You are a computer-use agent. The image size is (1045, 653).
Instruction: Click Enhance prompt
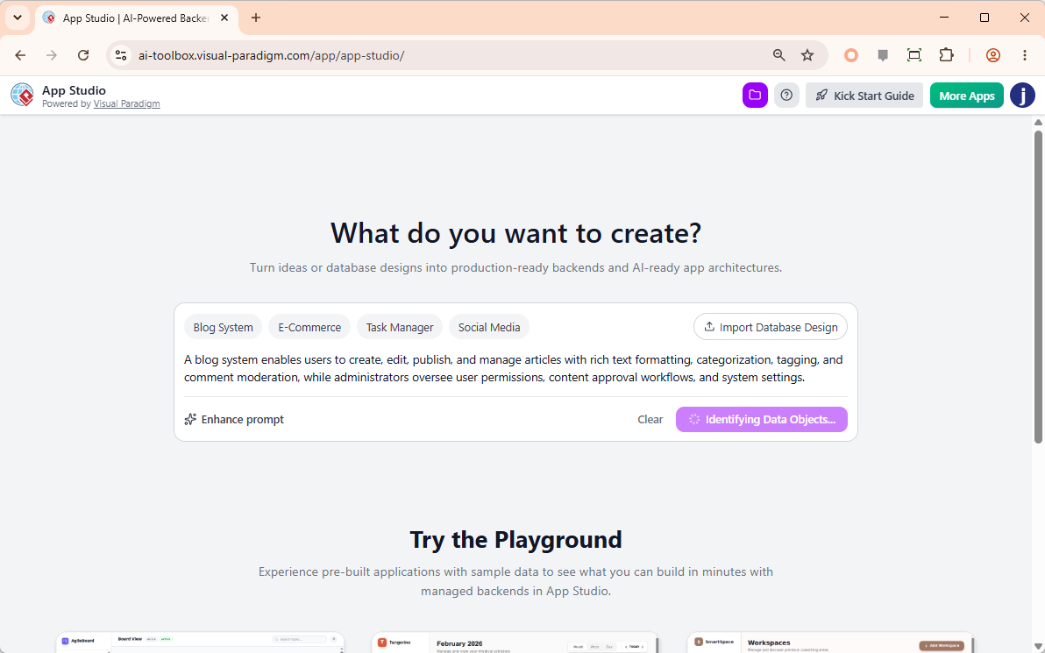(x=234, y=419)
